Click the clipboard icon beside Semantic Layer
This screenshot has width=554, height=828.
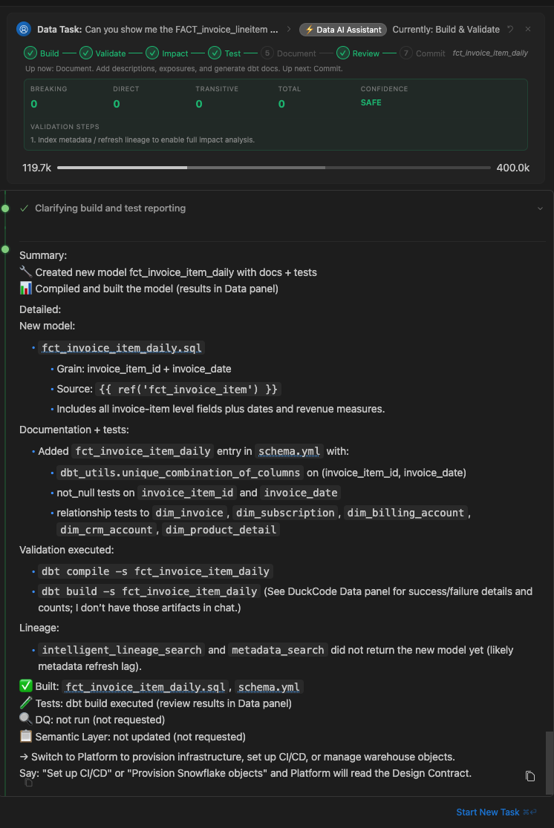[x=24, y=736]
